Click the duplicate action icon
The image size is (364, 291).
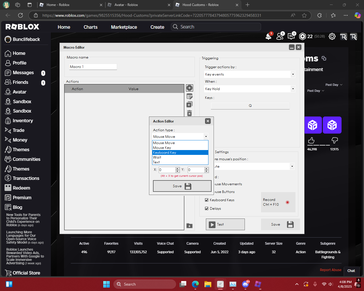[x=189, y=105]
